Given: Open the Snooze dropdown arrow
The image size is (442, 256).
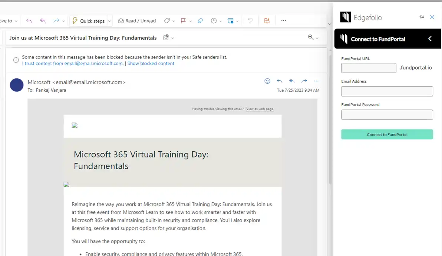Looking at the screenshot, I should click(220, 21).
